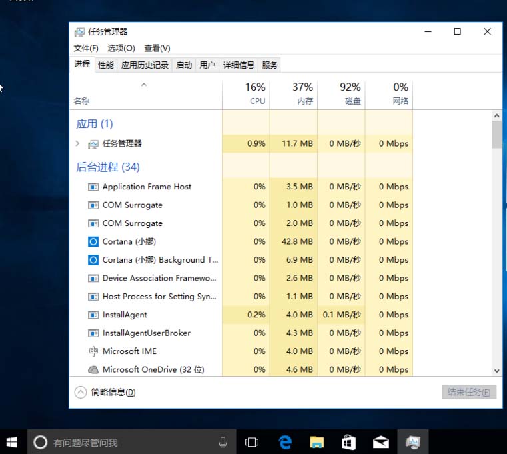
Task: Click the InstallAgent process icon
Action: click(93, 315)
